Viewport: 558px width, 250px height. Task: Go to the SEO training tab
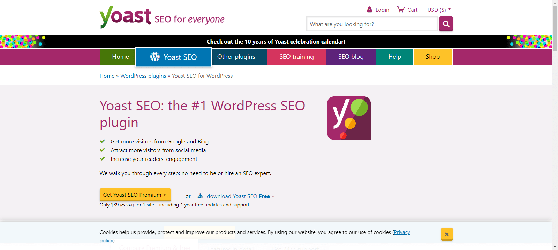296,57
